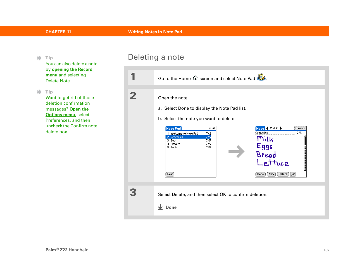Click the scroll-down arrow on note scrollbar
This screenshot has height=267, width=345.
[x=305, y=170]
